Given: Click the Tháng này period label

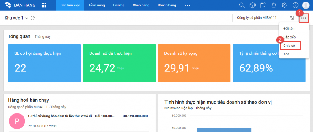Looking at the screenshot, I should pyautogui.click(x=42, y=37).
